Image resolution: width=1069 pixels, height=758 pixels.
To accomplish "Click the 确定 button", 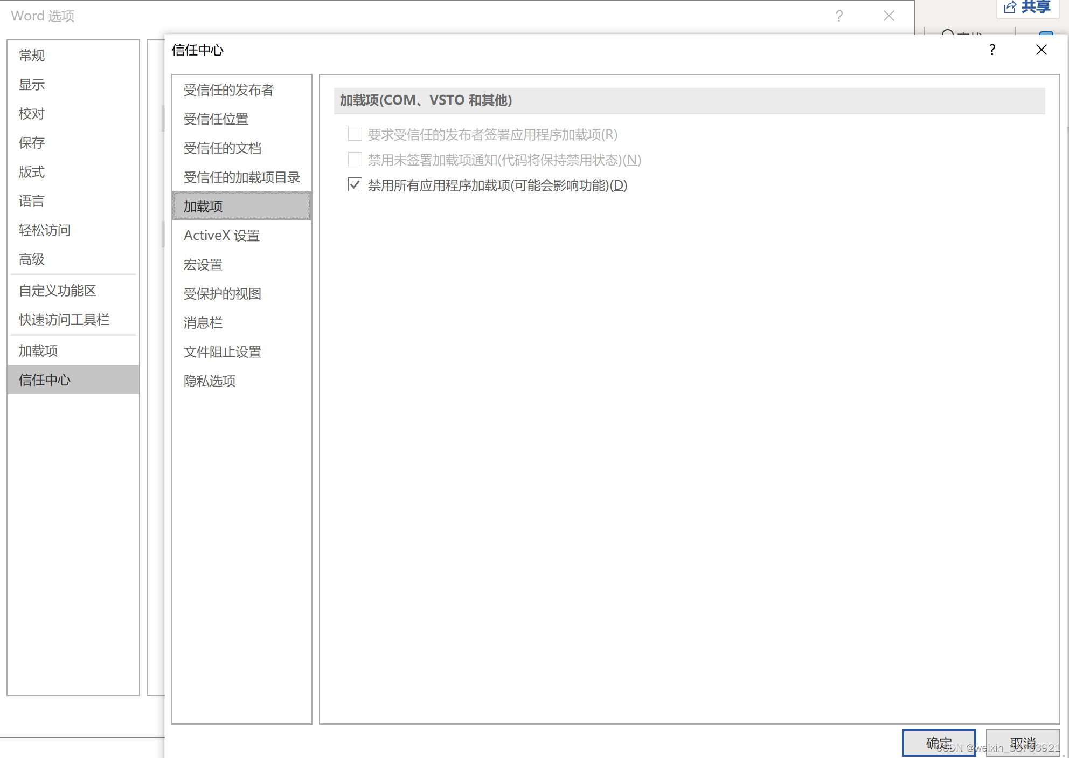I will click(x=938, y=743).
